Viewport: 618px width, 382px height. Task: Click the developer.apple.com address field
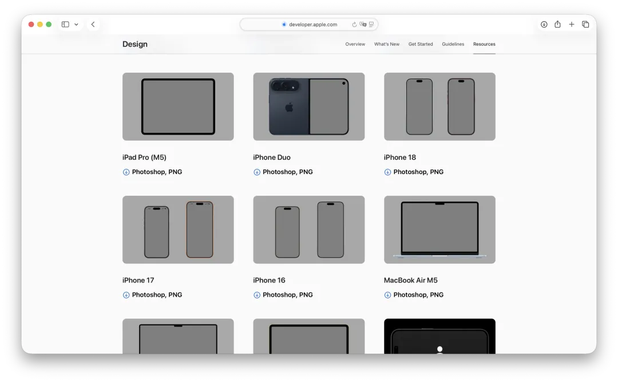click(309, 25)
